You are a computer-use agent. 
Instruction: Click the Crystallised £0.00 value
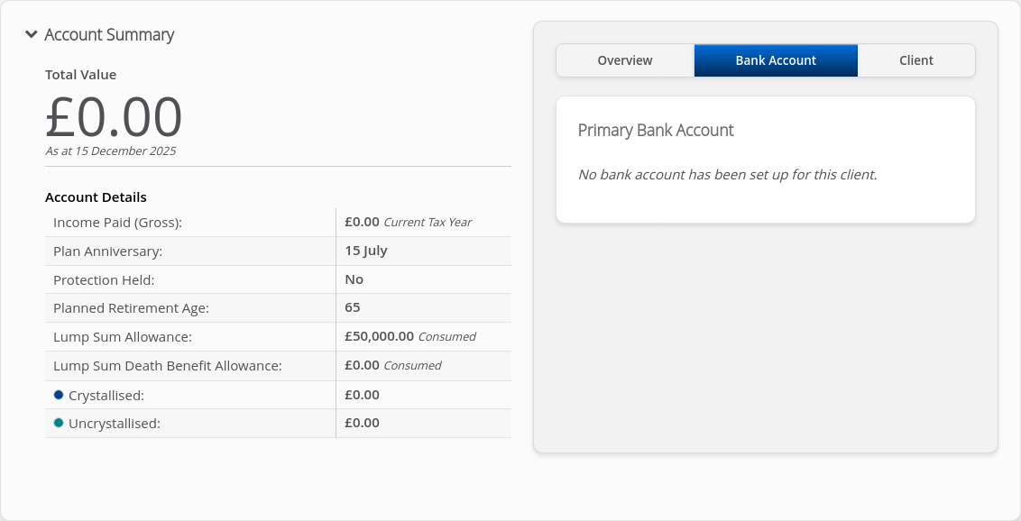tap(362, 395)
